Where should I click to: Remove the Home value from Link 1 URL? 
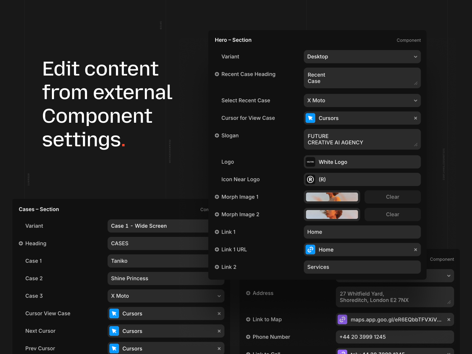tap(415, 250)
